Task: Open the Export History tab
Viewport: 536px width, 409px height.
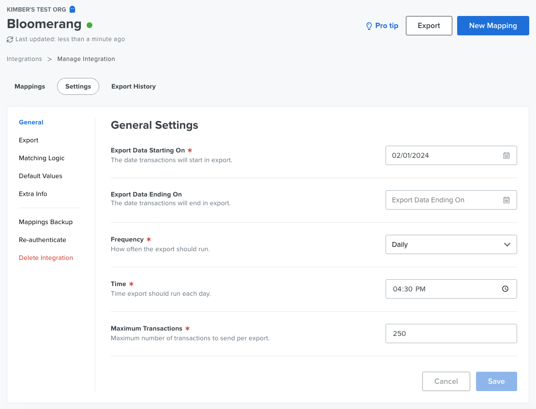Action: click(x=134, y=87)
